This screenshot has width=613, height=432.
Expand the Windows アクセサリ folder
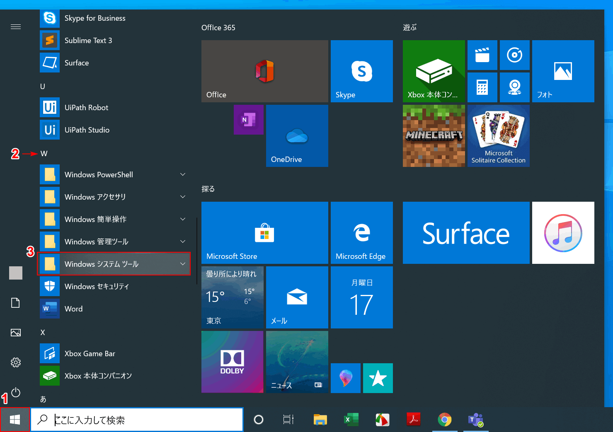click(114, 197)
